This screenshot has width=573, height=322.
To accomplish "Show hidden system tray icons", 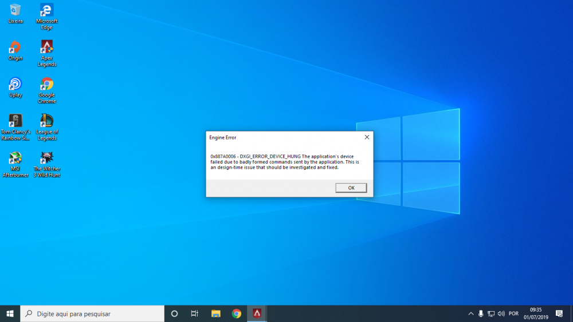I will (x=470, y=313).
